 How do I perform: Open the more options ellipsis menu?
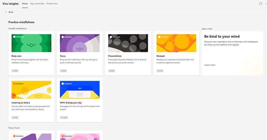(266, 3)
